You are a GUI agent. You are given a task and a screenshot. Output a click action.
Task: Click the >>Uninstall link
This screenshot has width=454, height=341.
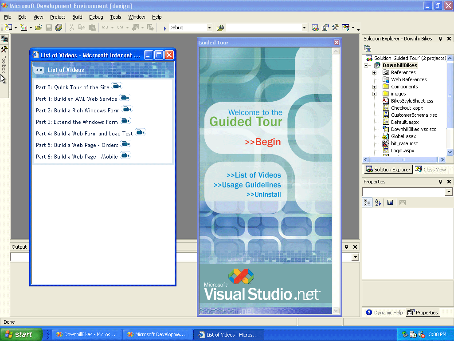point(263,194)
